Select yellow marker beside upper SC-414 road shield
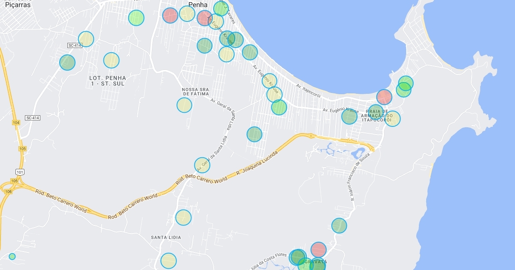 tap(86, 39)
